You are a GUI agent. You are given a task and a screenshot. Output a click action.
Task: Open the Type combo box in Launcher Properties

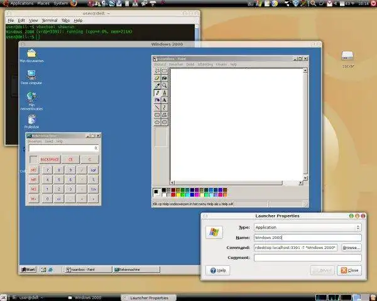pyautogui.click(x=308, y=227)
